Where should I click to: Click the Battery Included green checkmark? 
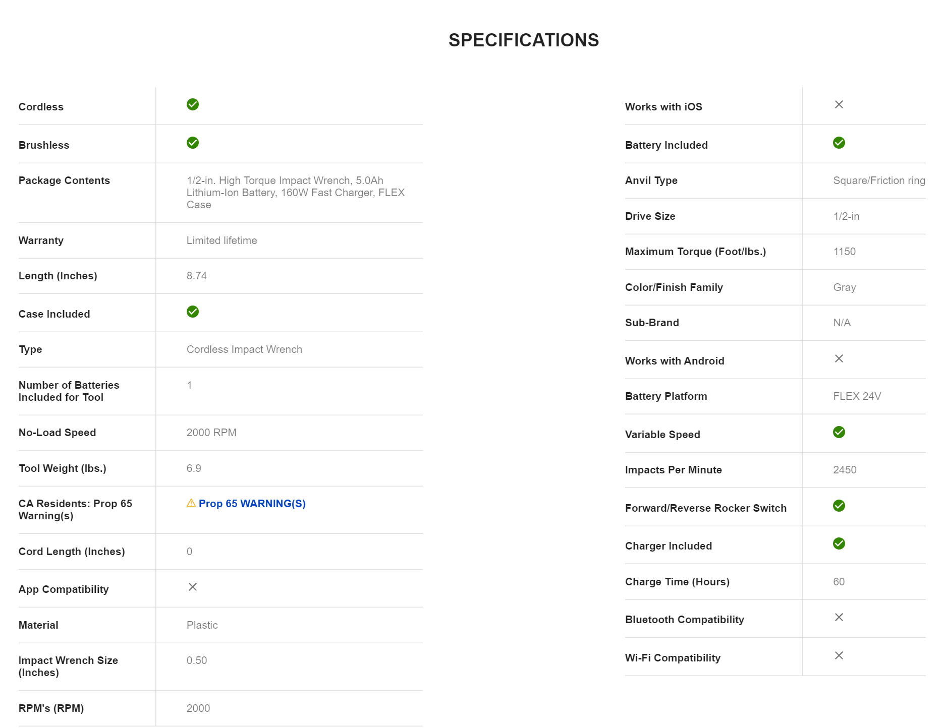[x=839, y=143]
